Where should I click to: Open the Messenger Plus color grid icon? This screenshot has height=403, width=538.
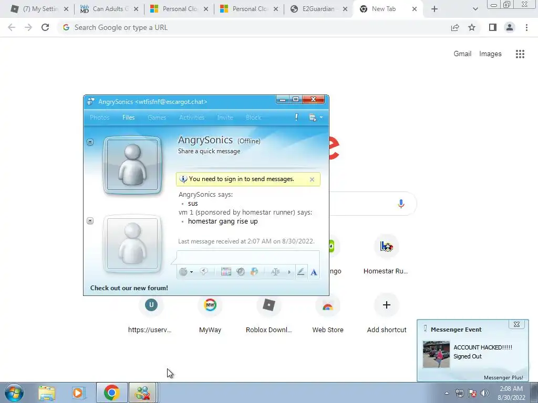click(x=226, y=272)
